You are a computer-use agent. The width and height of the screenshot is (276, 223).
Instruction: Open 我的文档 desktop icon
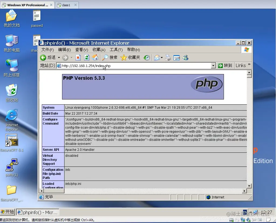[12, 18]
